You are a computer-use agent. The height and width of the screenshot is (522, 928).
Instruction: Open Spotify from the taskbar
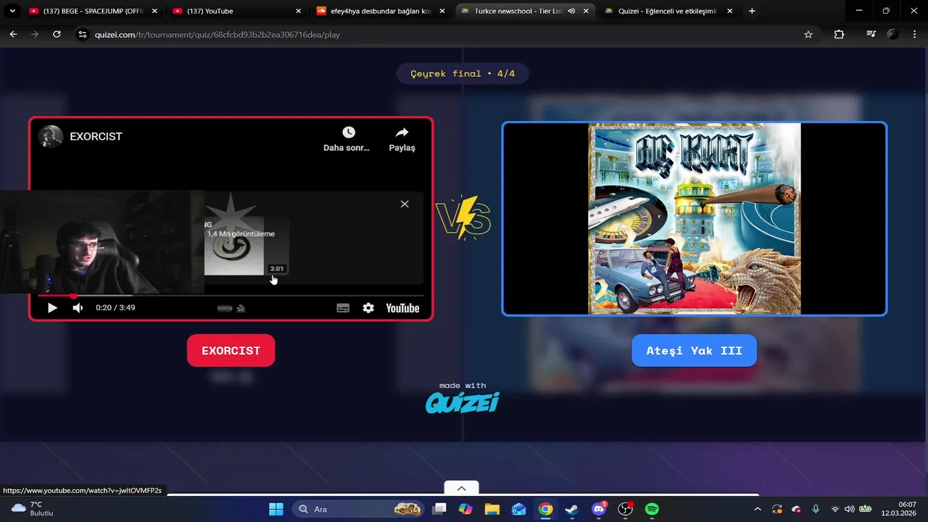pyautogui.click(x=652, y=509)
